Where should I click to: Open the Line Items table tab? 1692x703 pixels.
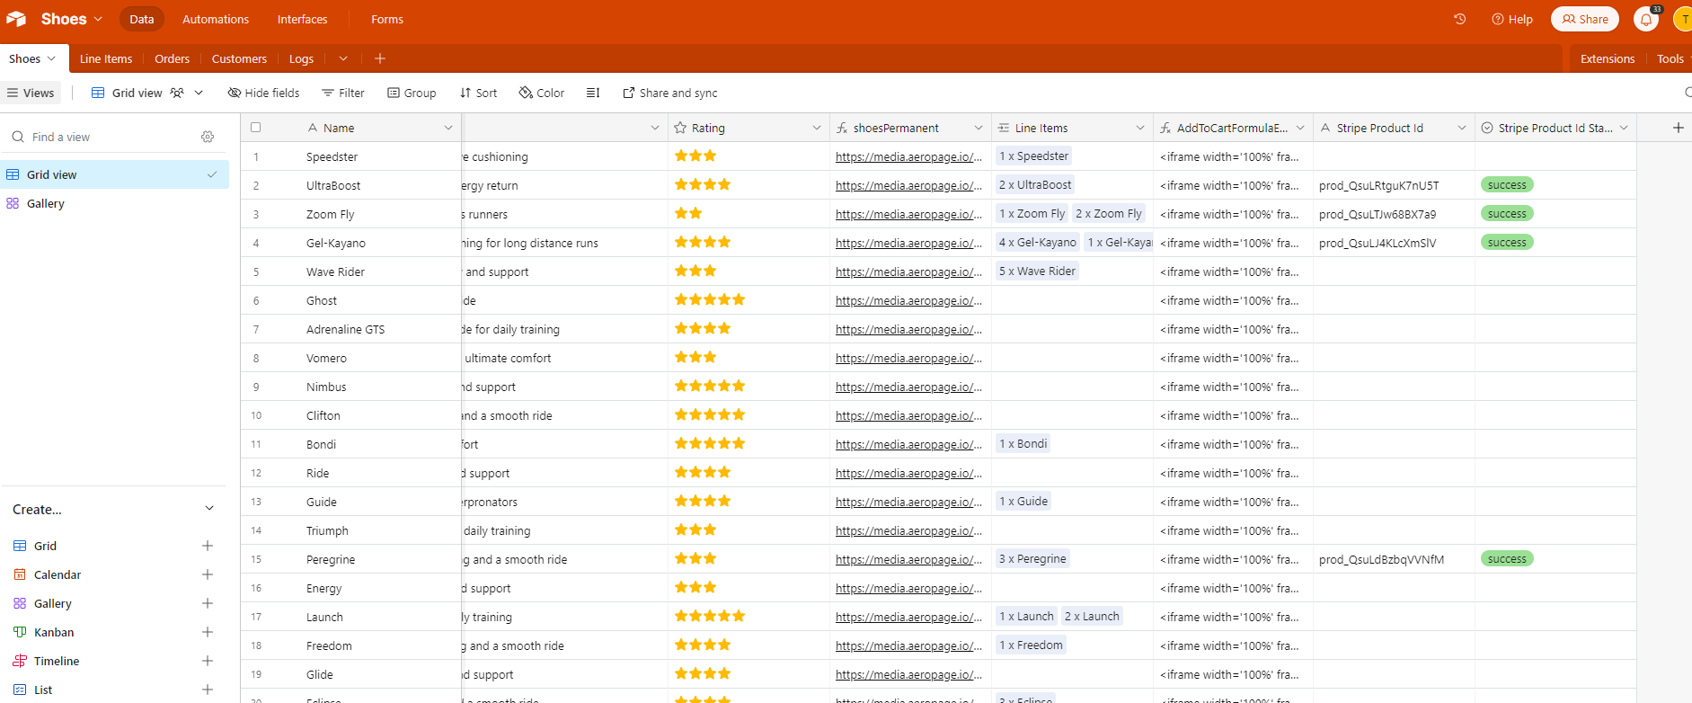tap(106, 58)
